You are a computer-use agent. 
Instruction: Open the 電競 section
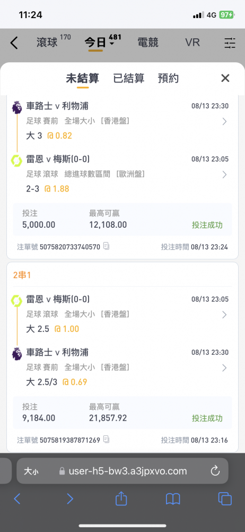point(148,43)
